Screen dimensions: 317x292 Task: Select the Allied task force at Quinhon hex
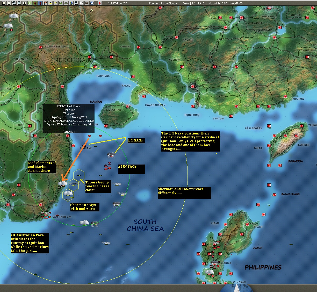pos(73,185)
